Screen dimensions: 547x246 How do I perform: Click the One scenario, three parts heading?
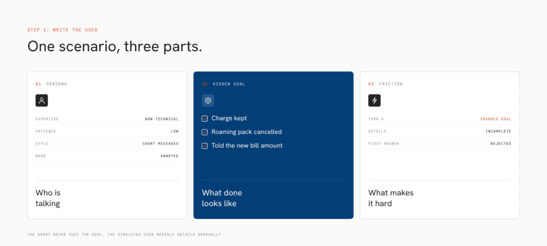[115, 46]
